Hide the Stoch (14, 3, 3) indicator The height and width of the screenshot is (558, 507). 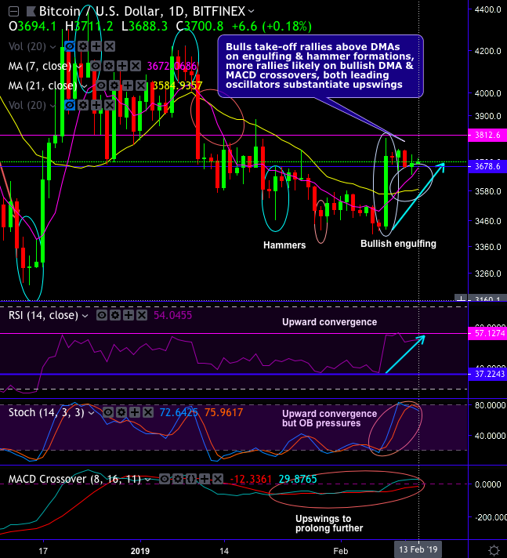(x=108, y=412)
